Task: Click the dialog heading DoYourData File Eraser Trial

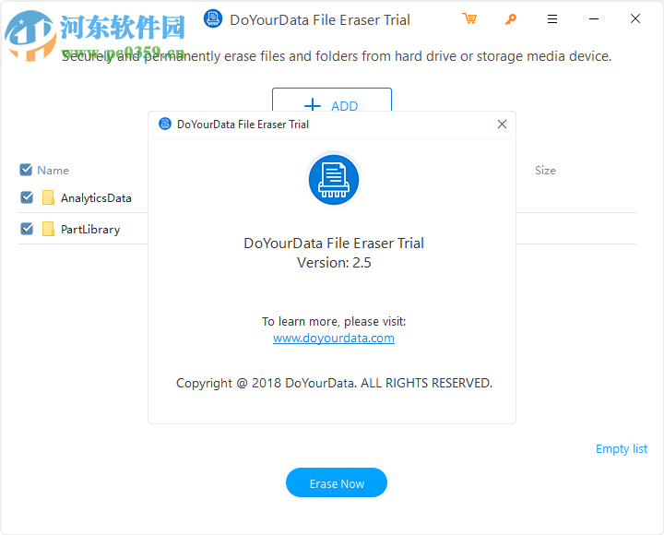Action: click(x=334, y=244)
